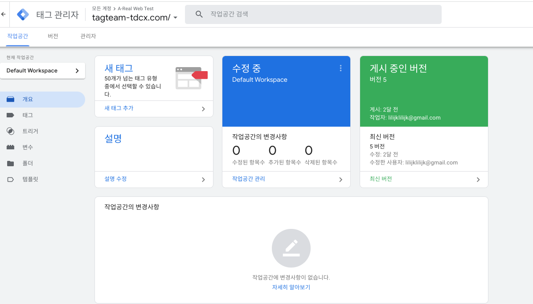The image size is (533, 304).
Task: Select 템플릿 in the sidebar
Action: [x=42, y=179]
